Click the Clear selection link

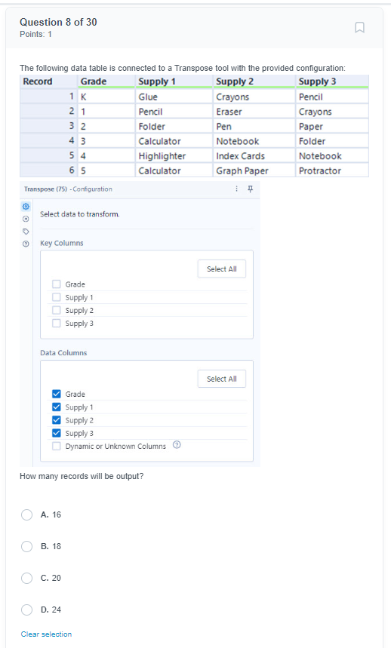46,634
